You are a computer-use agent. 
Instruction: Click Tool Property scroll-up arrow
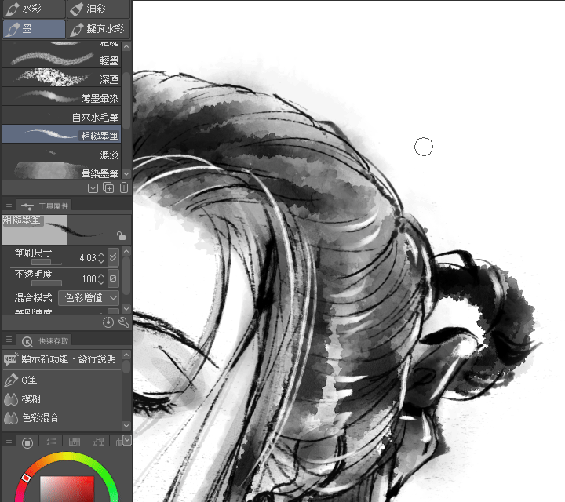[x=126, y=251]
